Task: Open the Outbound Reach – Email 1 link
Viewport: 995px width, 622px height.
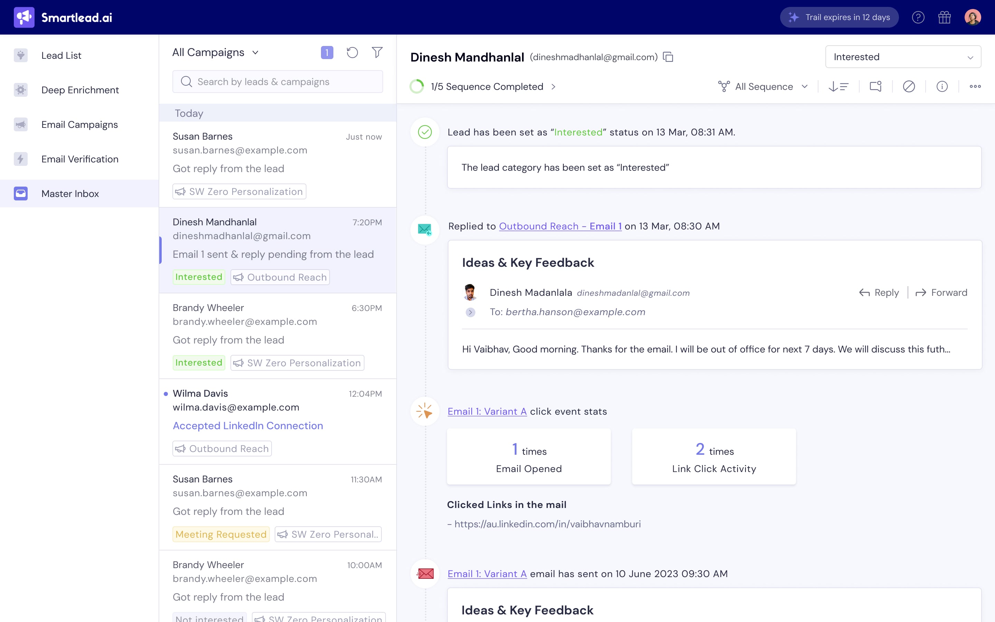Action: (x=560, y=226)
